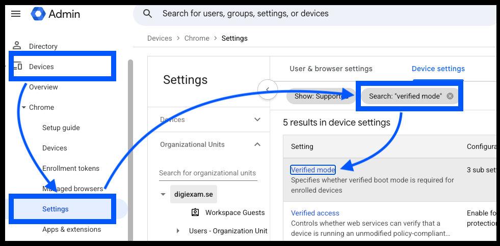Click the Search for organizational units field

[x=208, y=173]
